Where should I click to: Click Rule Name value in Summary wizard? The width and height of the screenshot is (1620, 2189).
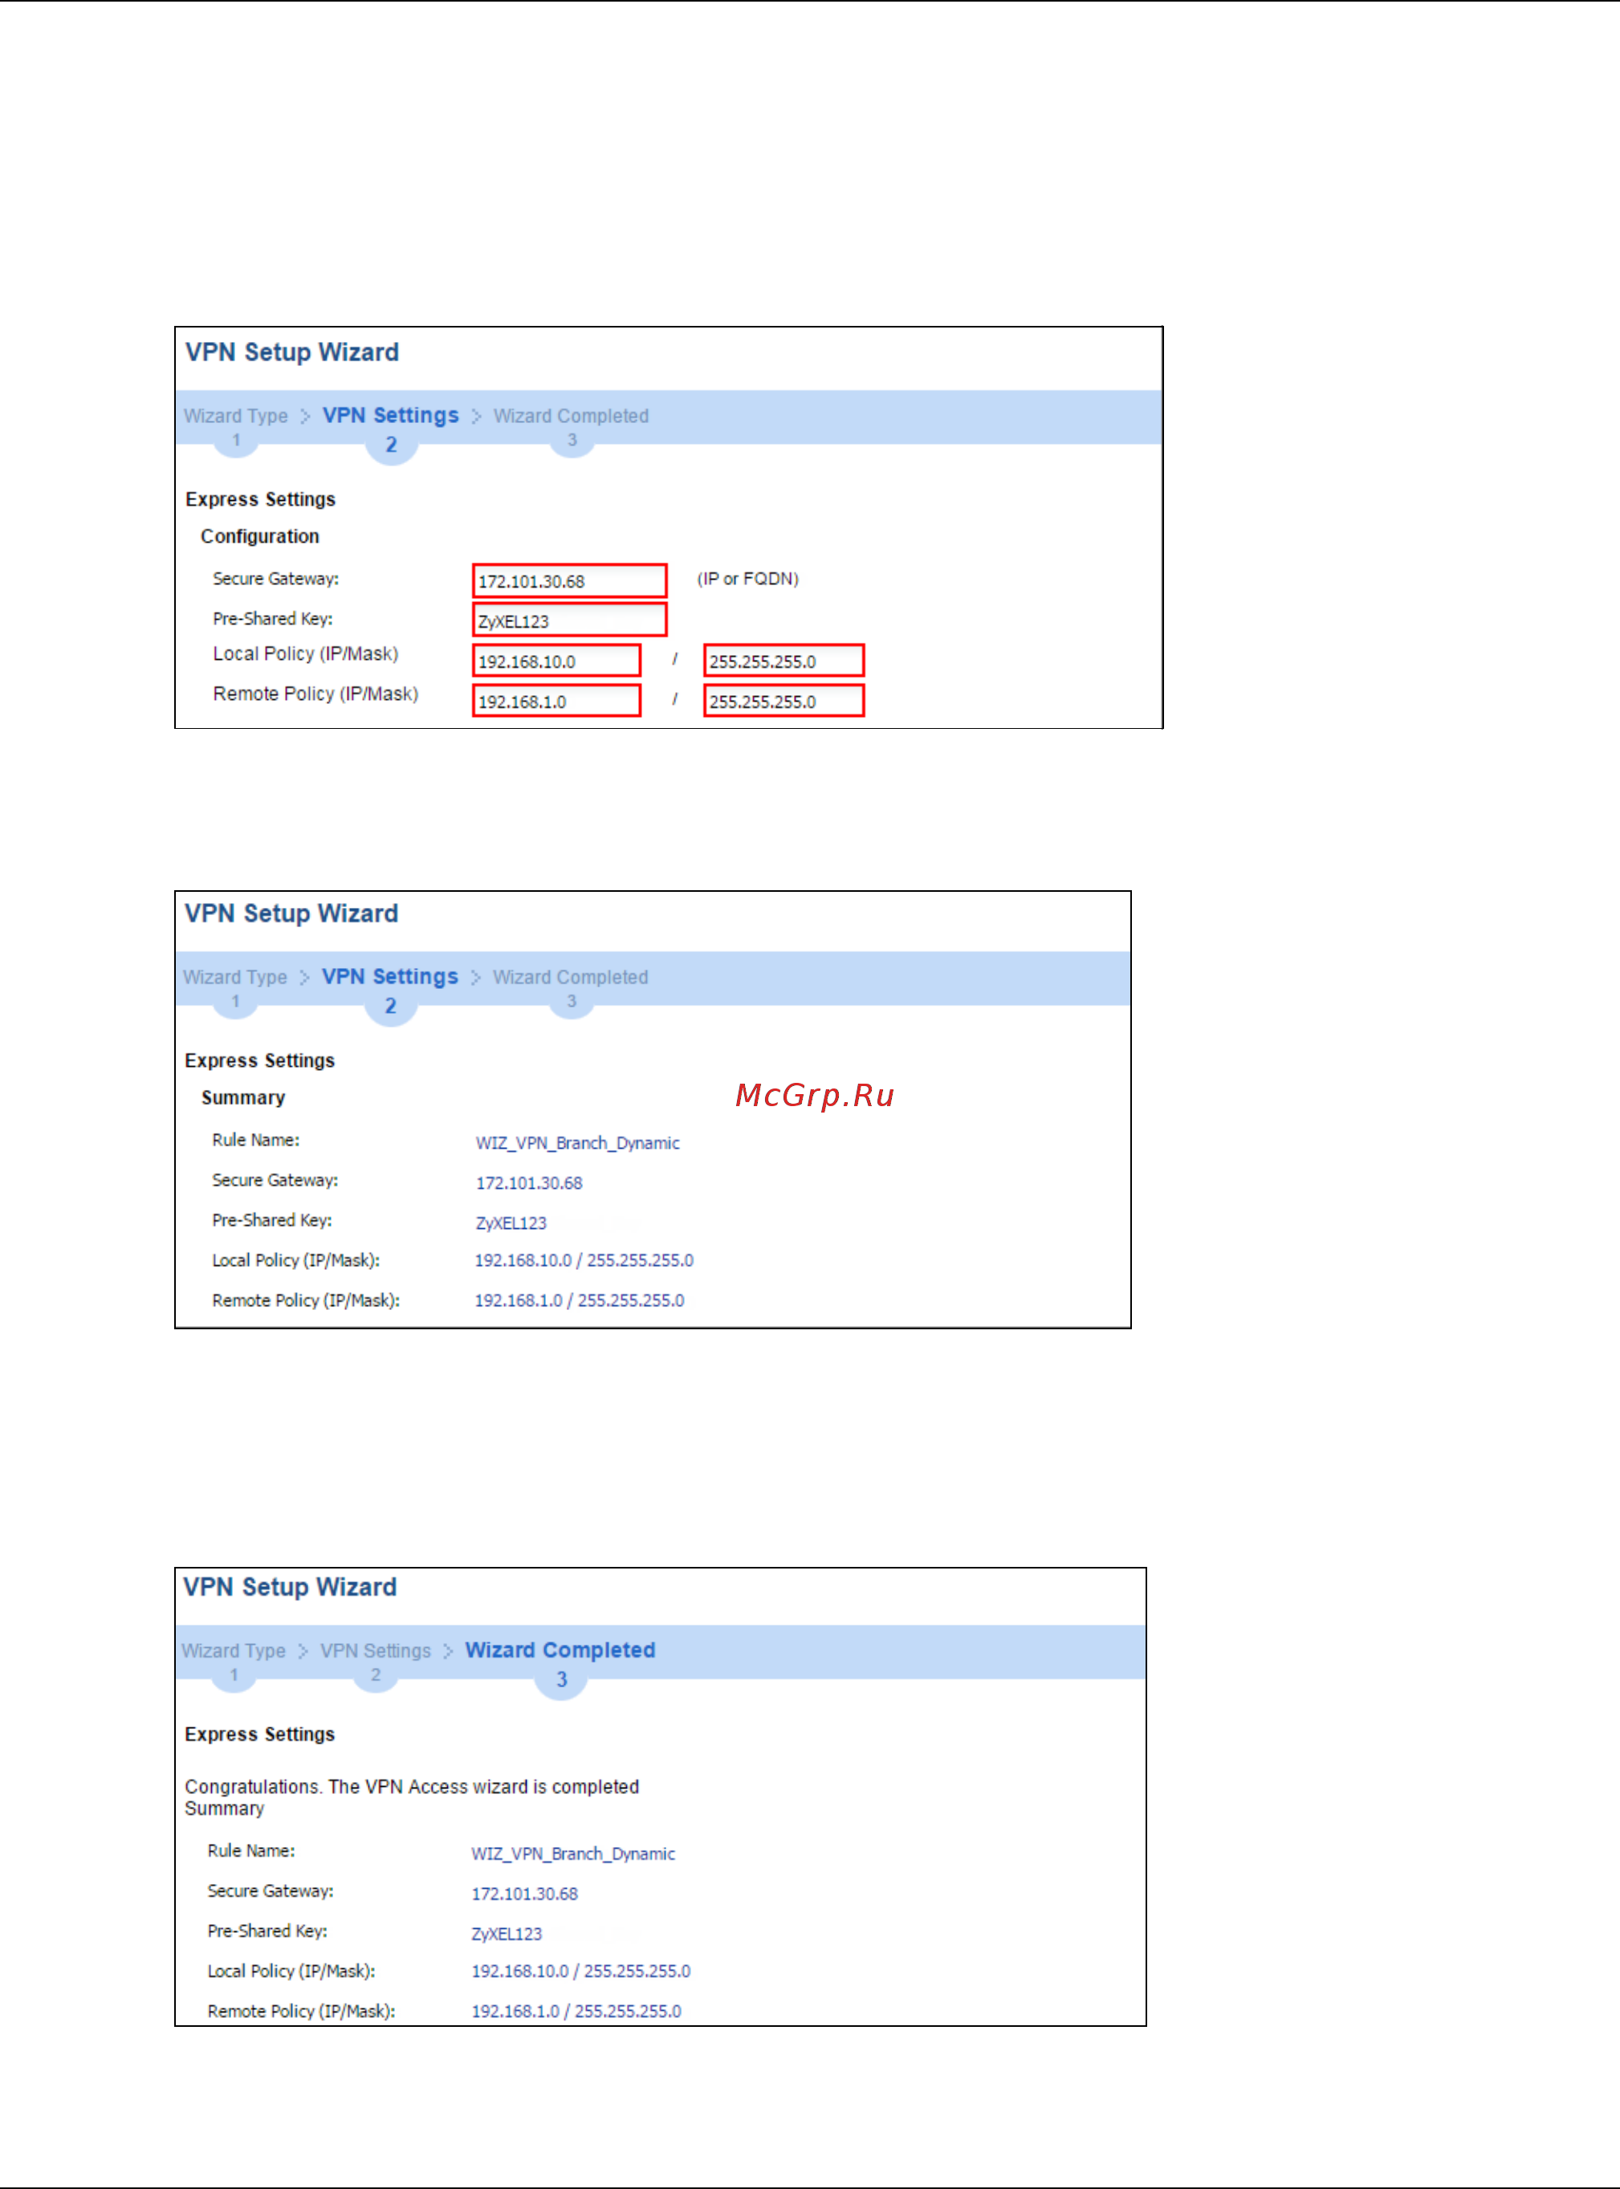pyautogui.click(x=577, y=1143)
